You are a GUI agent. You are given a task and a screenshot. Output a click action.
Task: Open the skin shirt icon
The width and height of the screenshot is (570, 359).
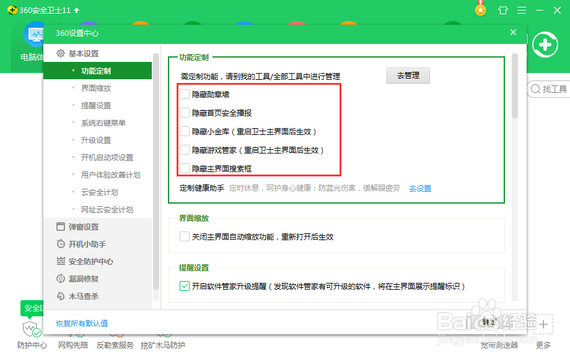(x=502, y=10)
